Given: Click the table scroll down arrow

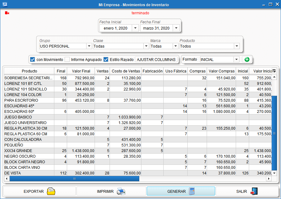Looking at the screenshot, I should pos(274,173).
